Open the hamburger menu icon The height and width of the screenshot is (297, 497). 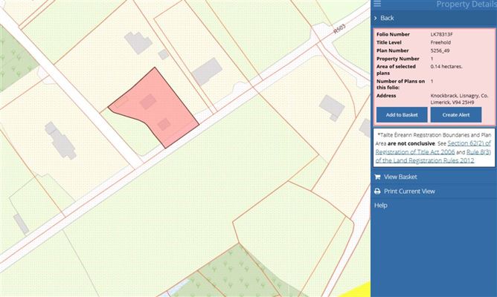377,4
